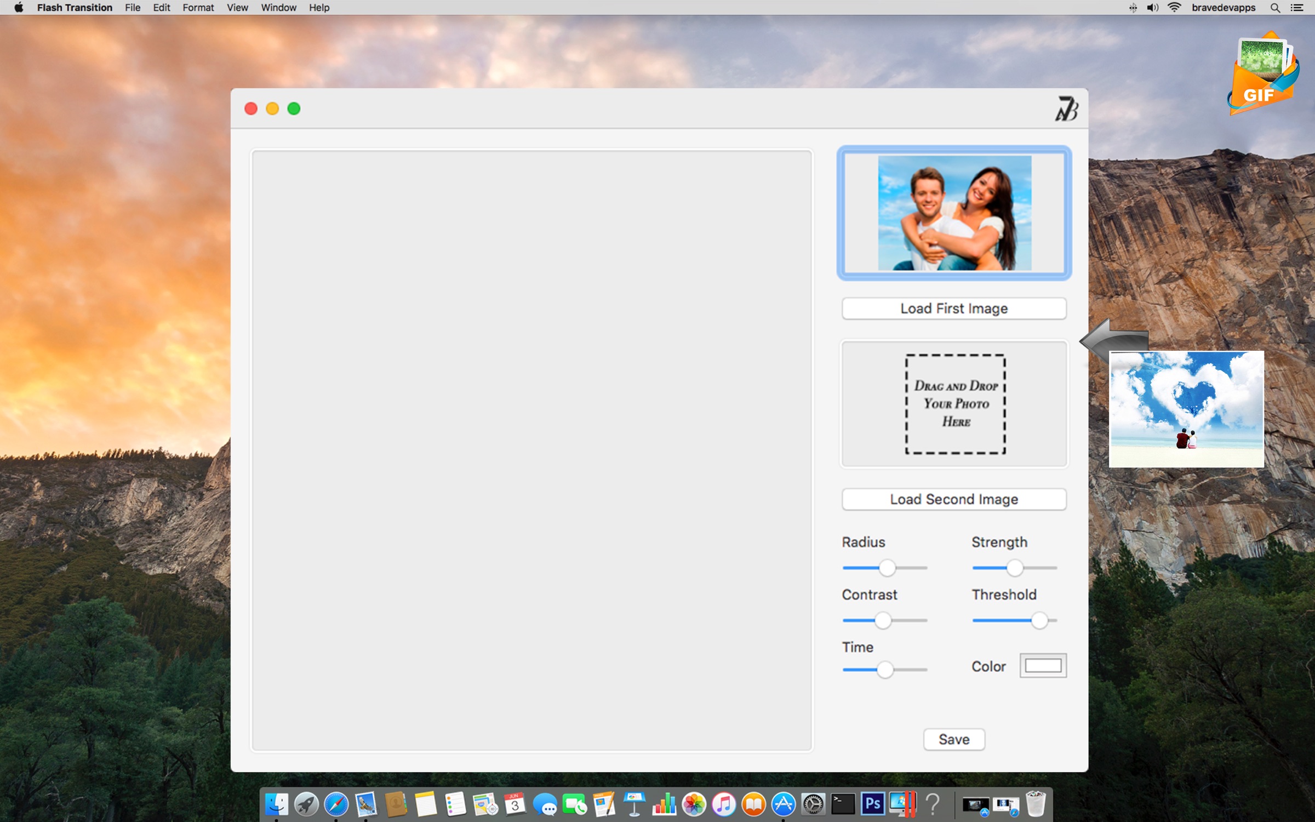Viewport: 1315px width, 822px height.
Task: Open Terminal from the dock
Action: coord(843,804)
